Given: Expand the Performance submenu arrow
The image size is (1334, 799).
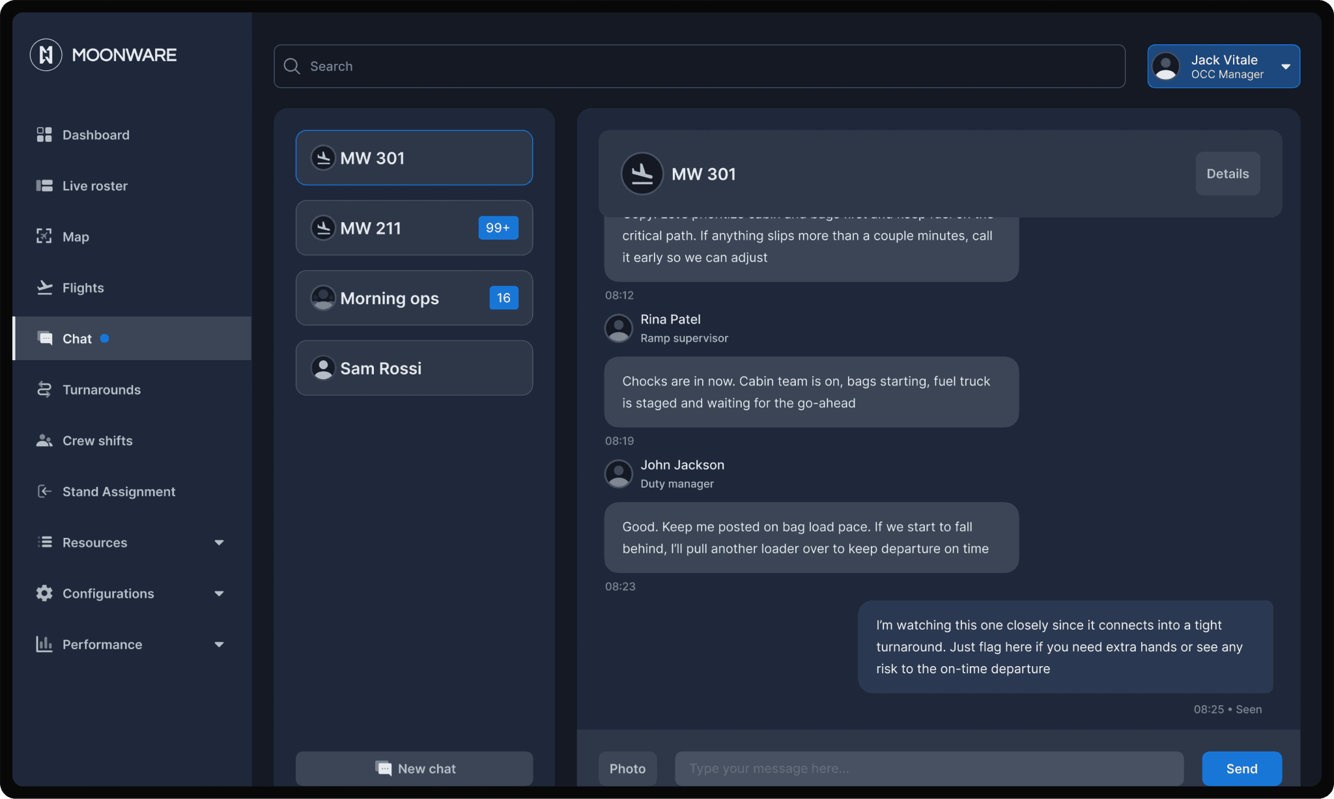Looking at the screenshot, I should point(219,644).
